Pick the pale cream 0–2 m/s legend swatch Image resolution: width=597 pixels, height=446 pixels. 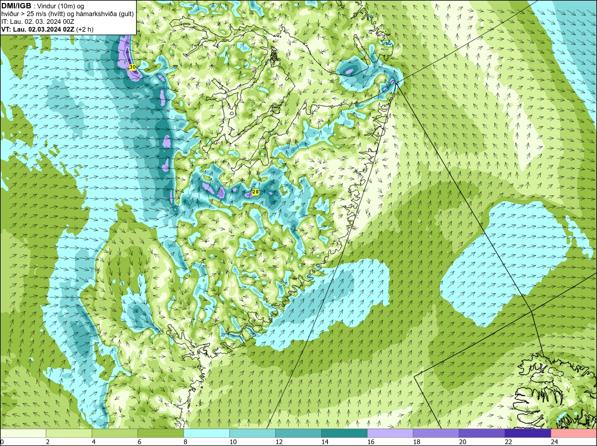coord(23,433)
